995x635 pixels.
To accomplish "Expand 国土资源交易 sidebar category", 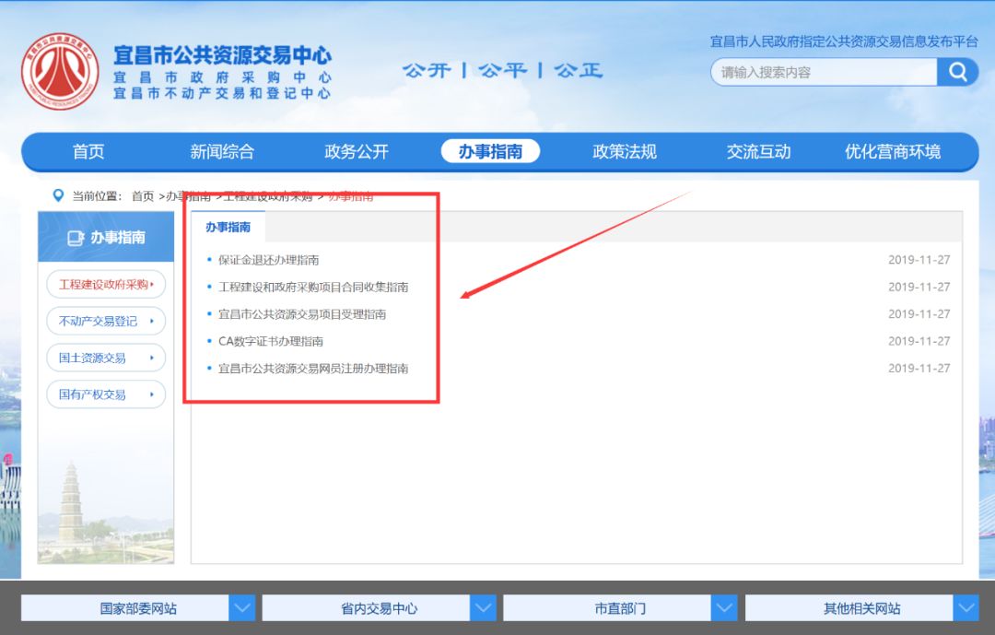I will (x=105, y=358).
